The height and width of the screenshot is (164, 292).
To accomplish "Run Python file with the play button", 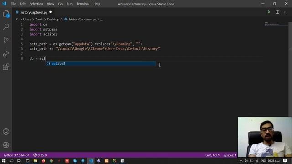I will pos(269,12).
